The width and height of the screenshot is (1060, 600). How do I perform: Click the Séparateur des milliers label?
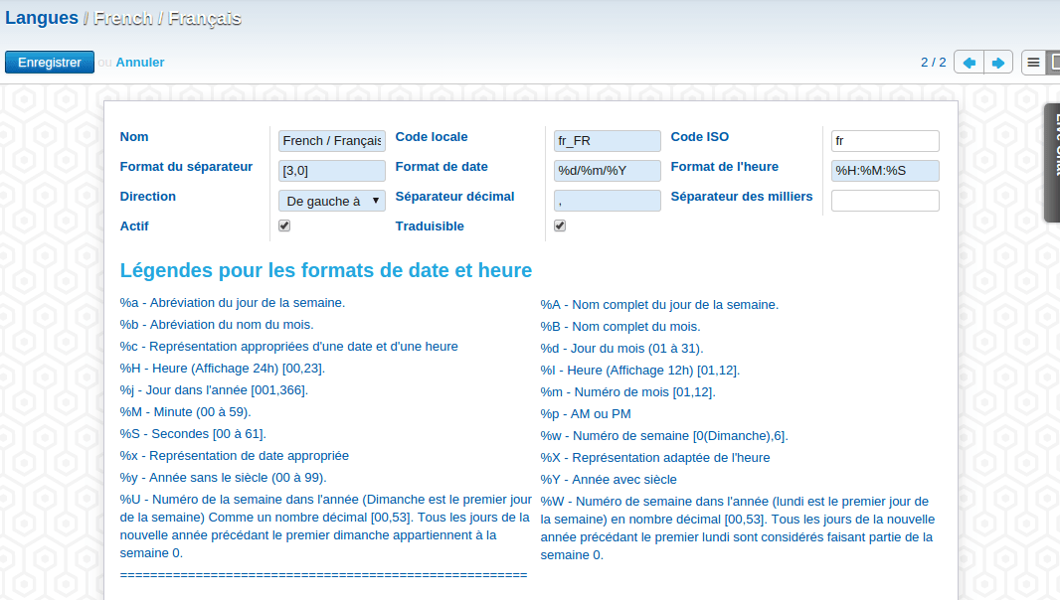[x=742, y=197]
